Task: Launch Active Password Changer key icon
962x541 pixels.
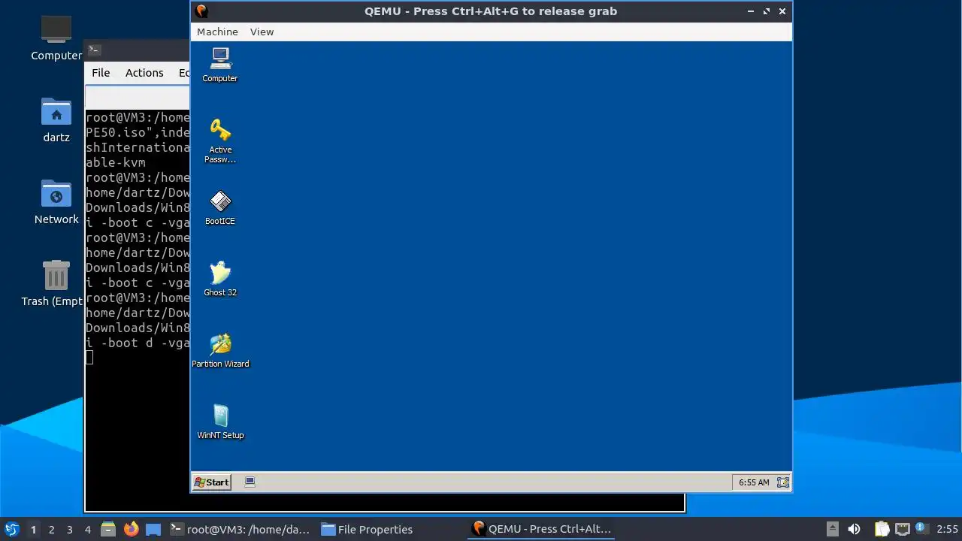Action: (220, 140)
